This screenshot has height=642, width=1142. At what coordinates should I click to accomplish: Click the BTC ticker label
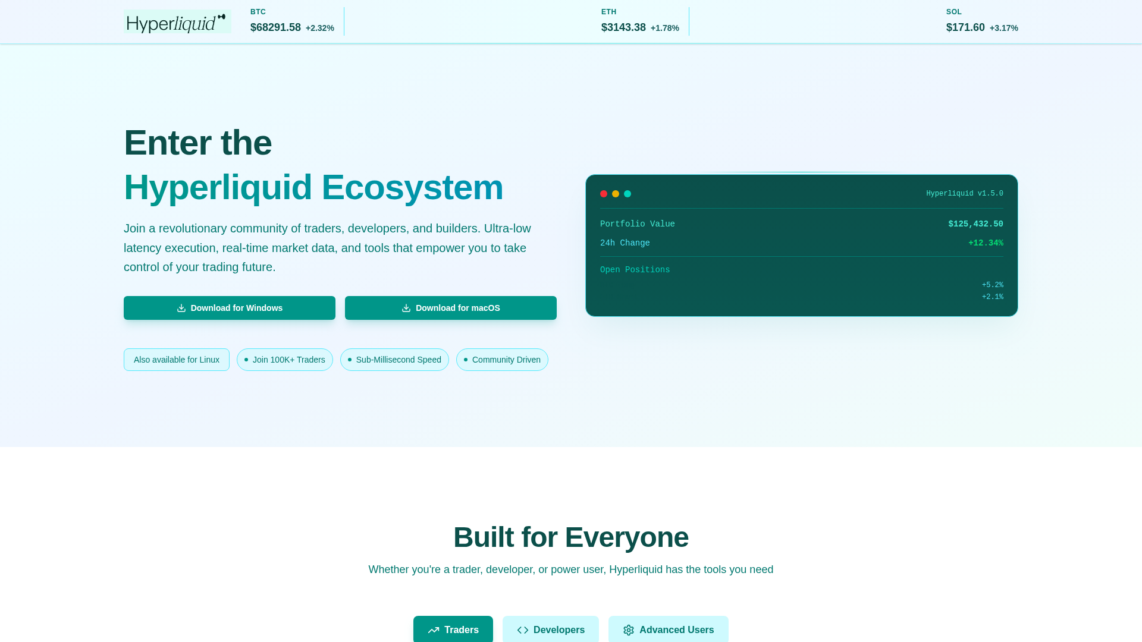(258, 12)
